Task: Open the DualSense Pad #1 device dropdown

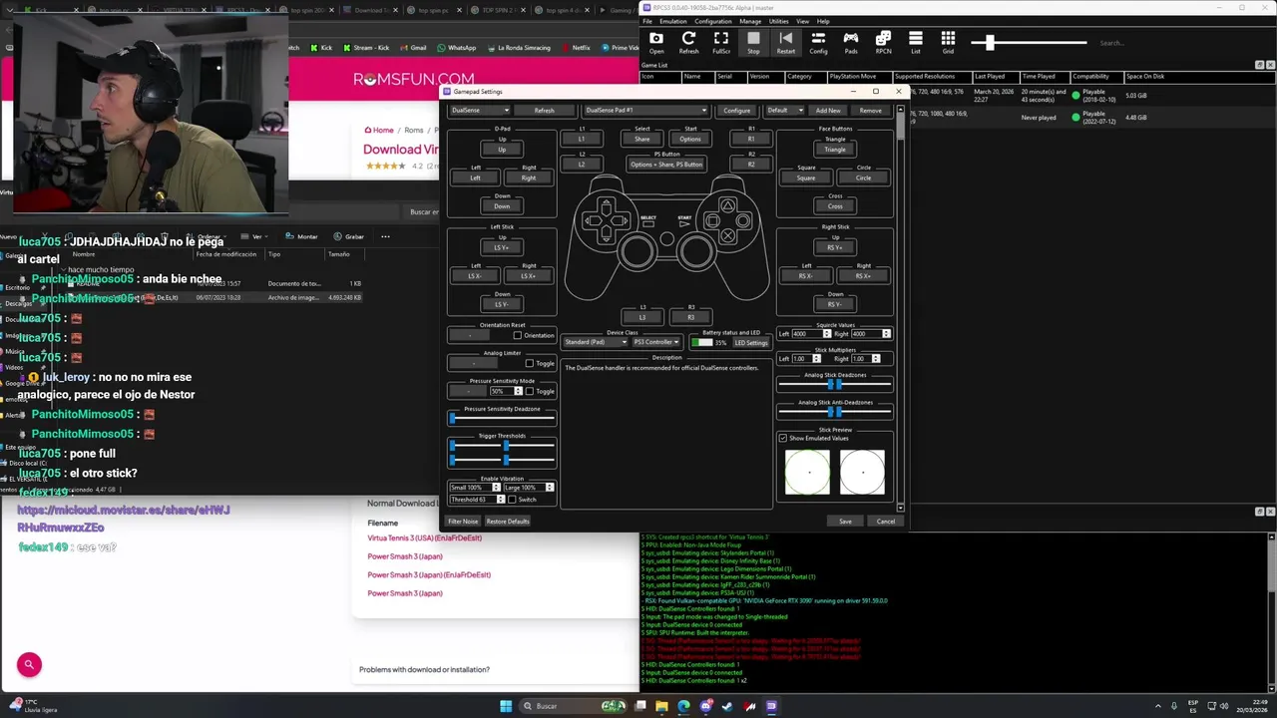Action: click(645, 111)
